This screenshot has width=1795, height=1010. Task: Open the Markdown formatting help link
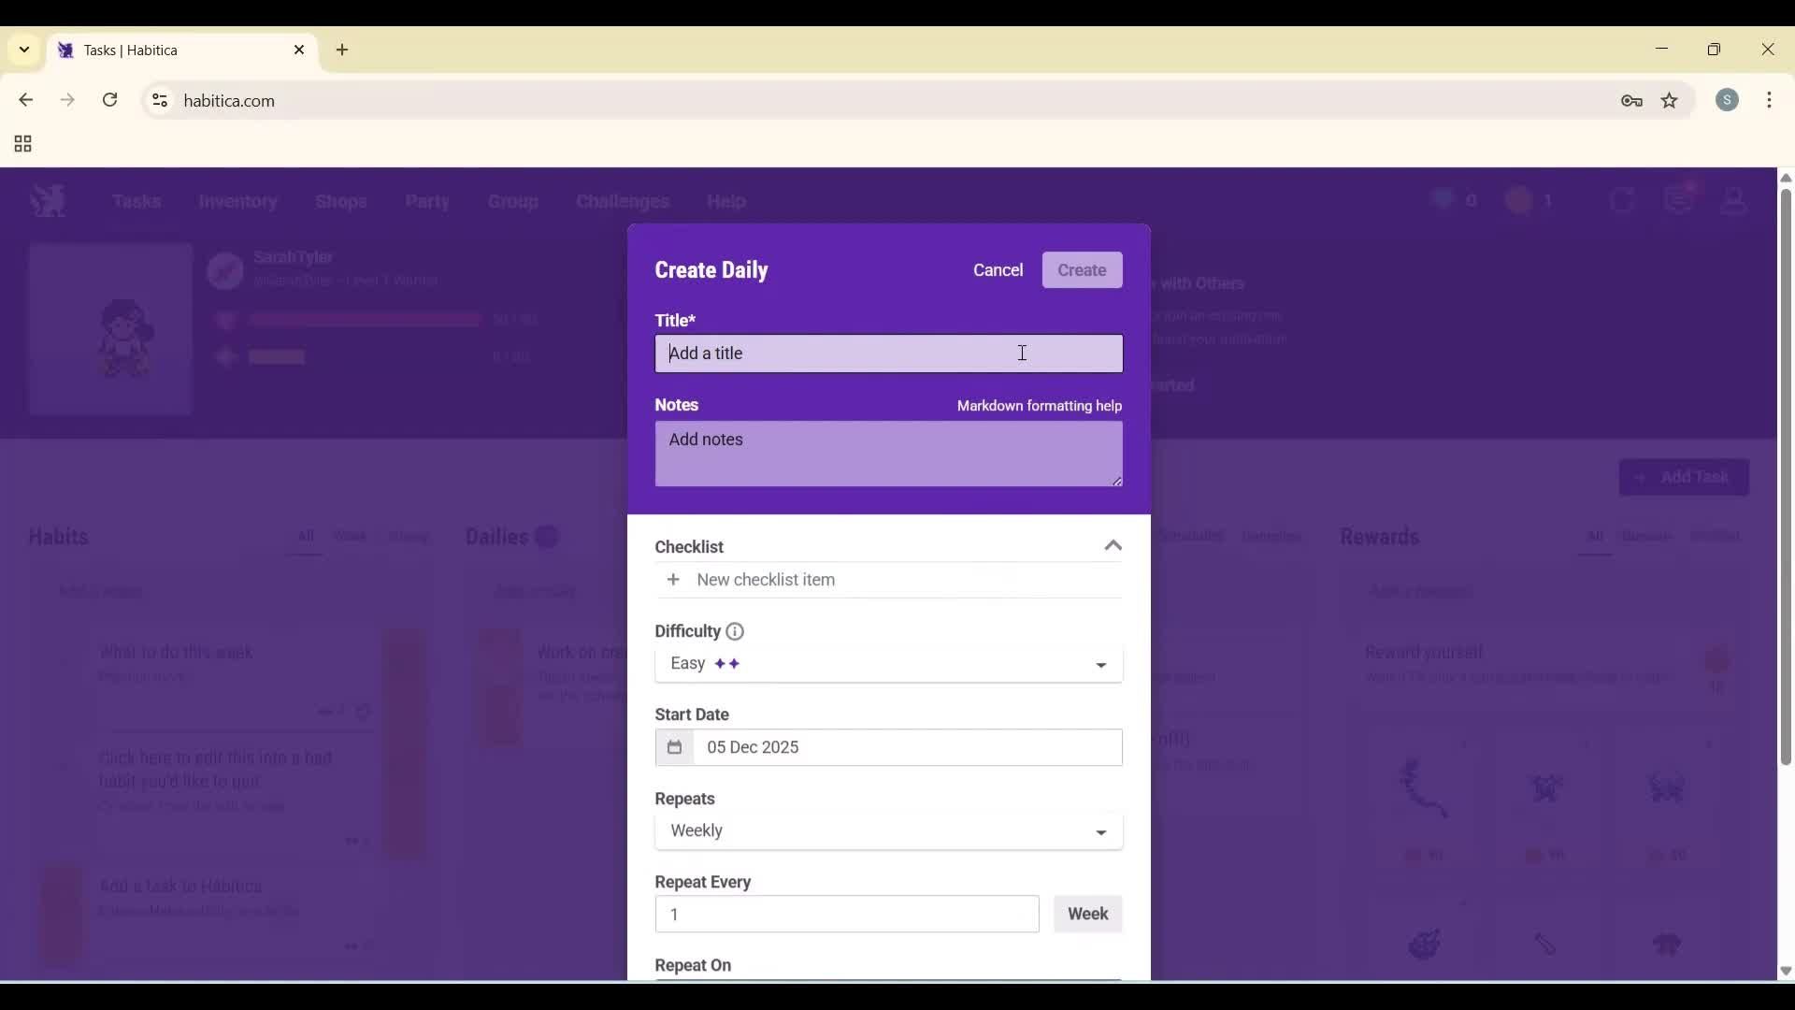coord(1039,406)
